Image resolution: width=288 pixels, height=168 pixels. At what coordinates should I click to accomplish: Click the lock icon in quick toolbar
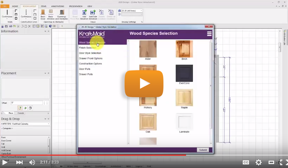tap(2, 26)
